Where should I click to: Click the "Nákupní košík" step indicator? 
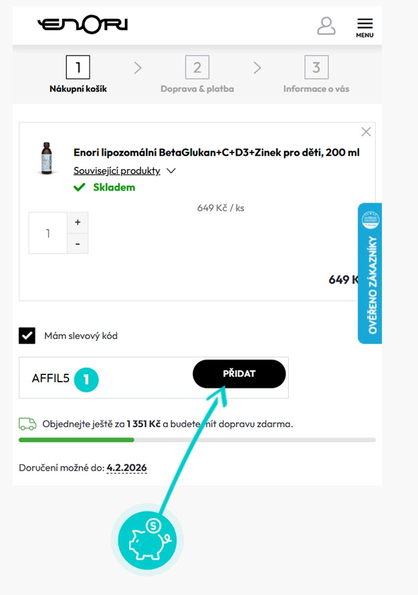tap(78, 67)
